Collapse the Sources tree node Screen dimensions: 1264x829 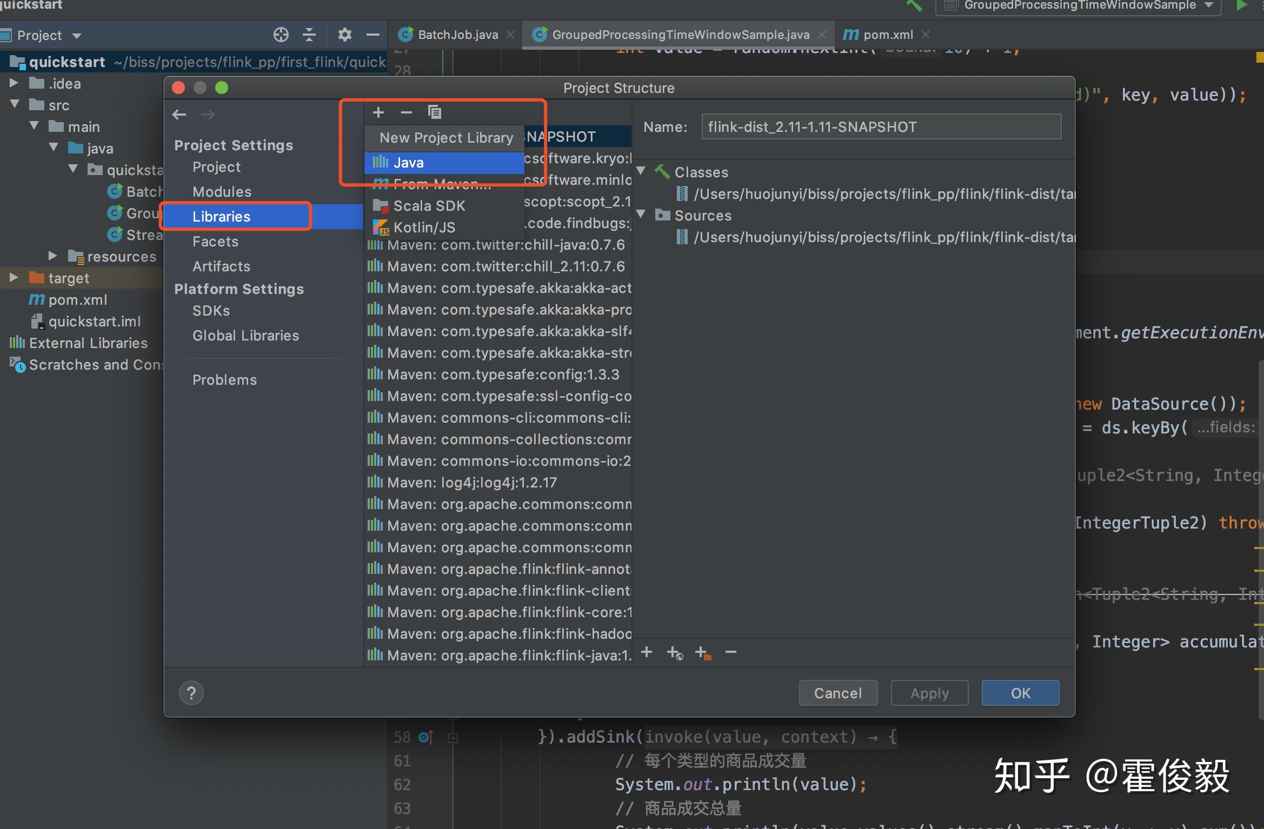point(641,215)
